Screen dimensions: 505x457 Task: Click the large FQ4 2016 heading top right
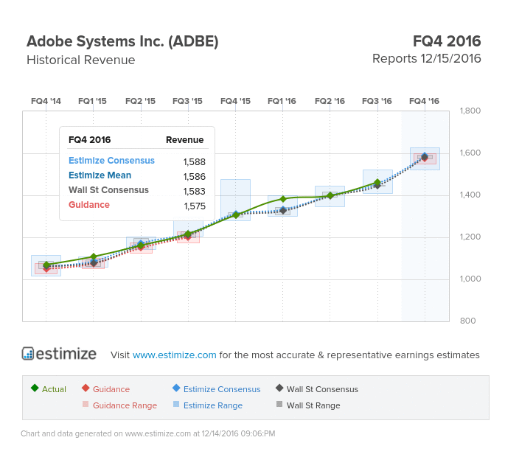coord(447,41)
